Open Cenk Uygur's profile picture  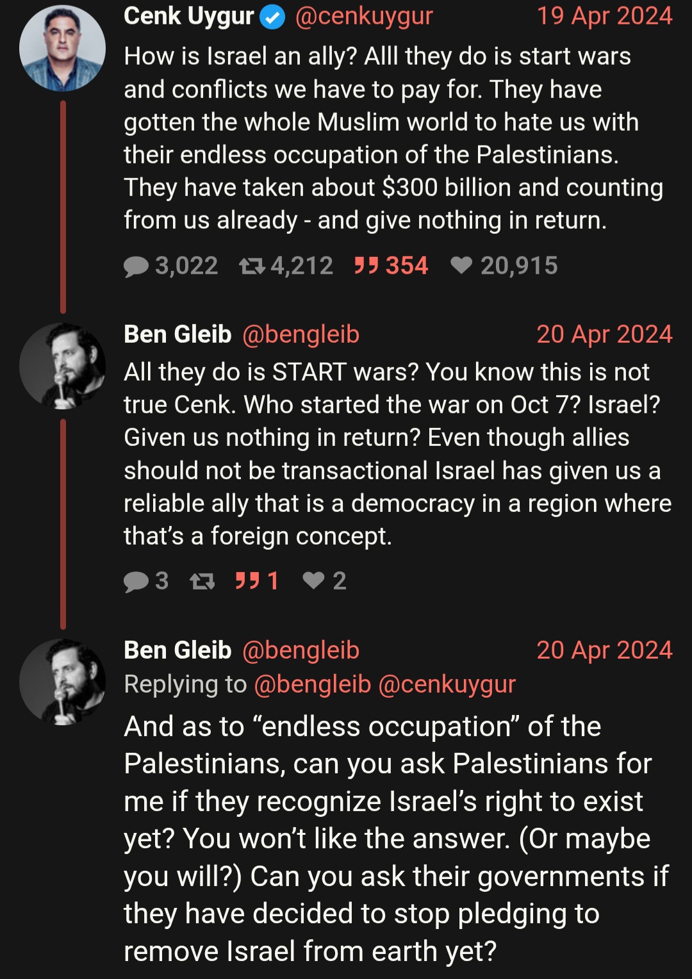coord(62,48)
